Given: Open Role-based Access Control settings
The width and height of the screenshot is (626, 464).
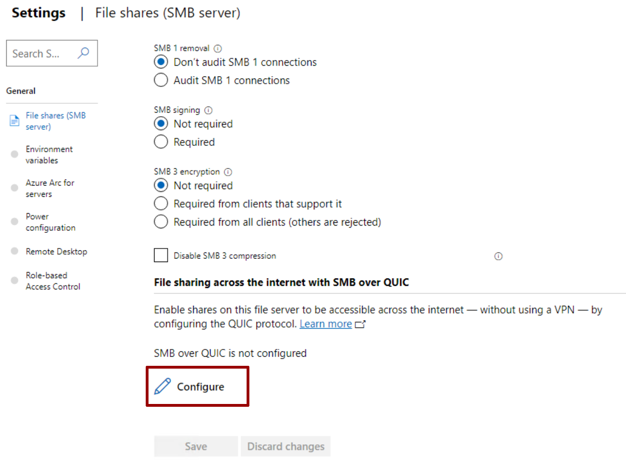Looking at the screenshot, I should 49,281.
